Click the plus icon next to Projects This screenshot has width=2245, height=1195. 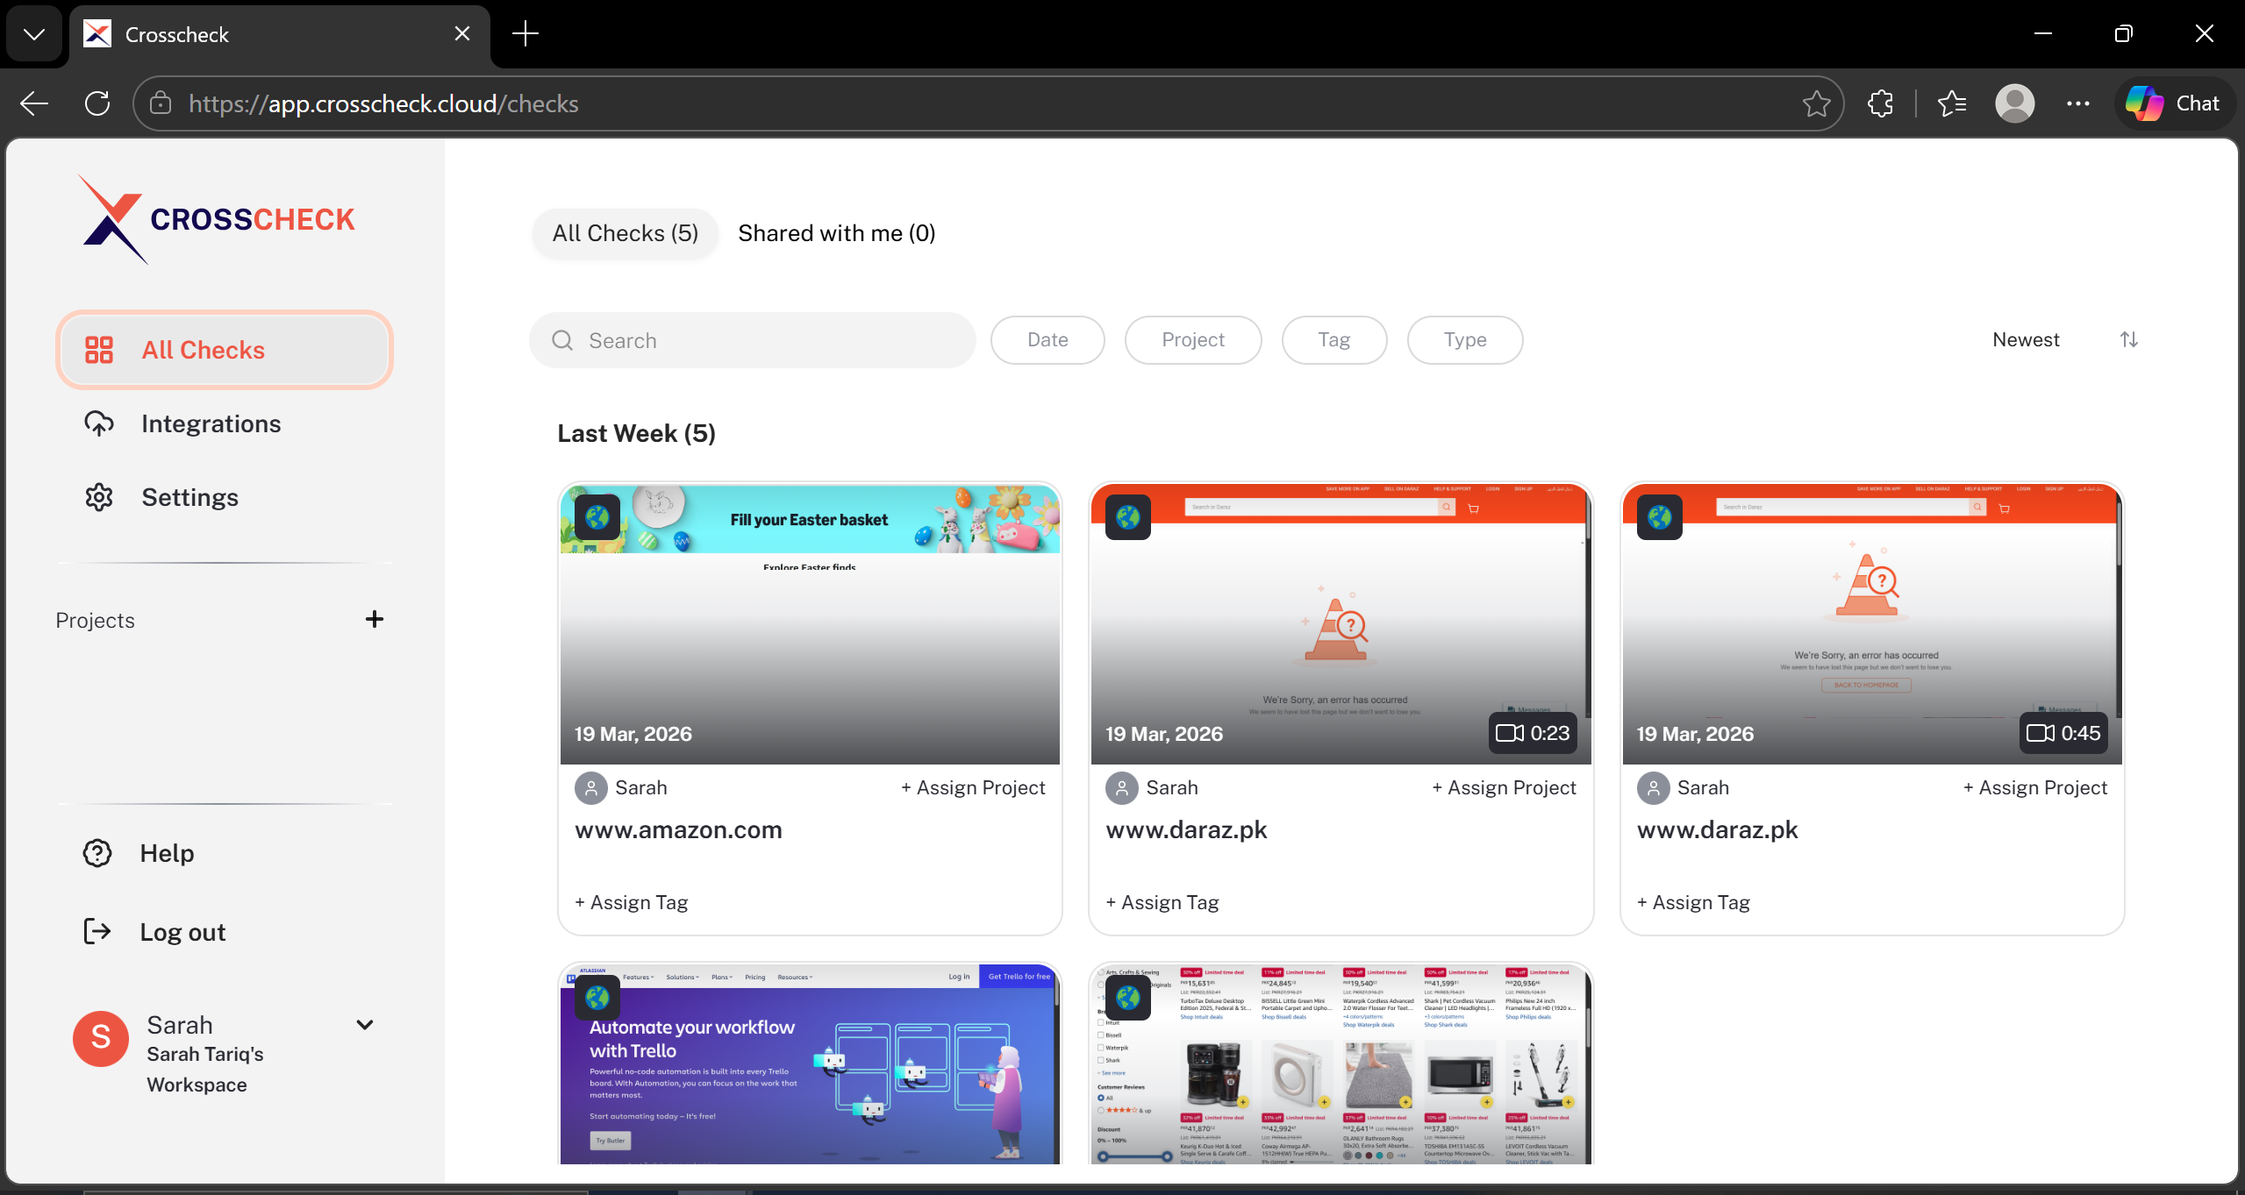pyautogui.click(x=375, y=620)
